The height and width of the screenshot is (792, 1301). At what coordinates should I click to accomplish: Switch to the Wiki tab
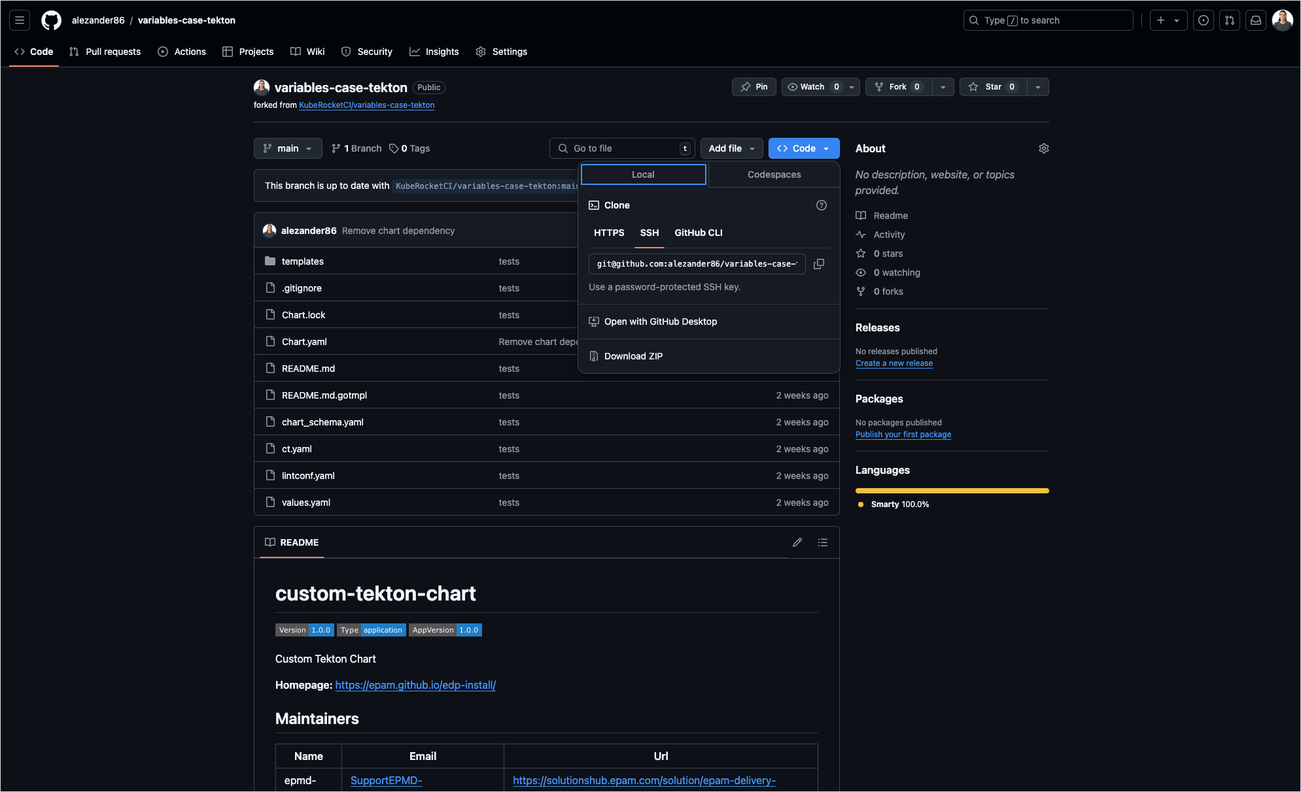click(x=307, y=52)
